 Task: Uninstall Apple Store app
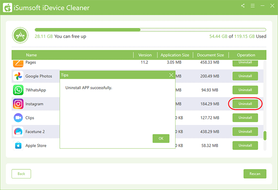245,146
